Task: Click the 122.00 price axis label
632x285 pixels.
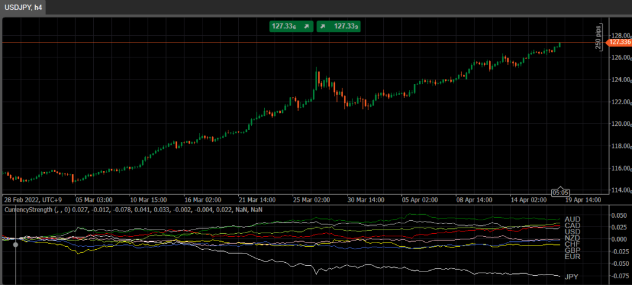Action: tap(620, 102)
